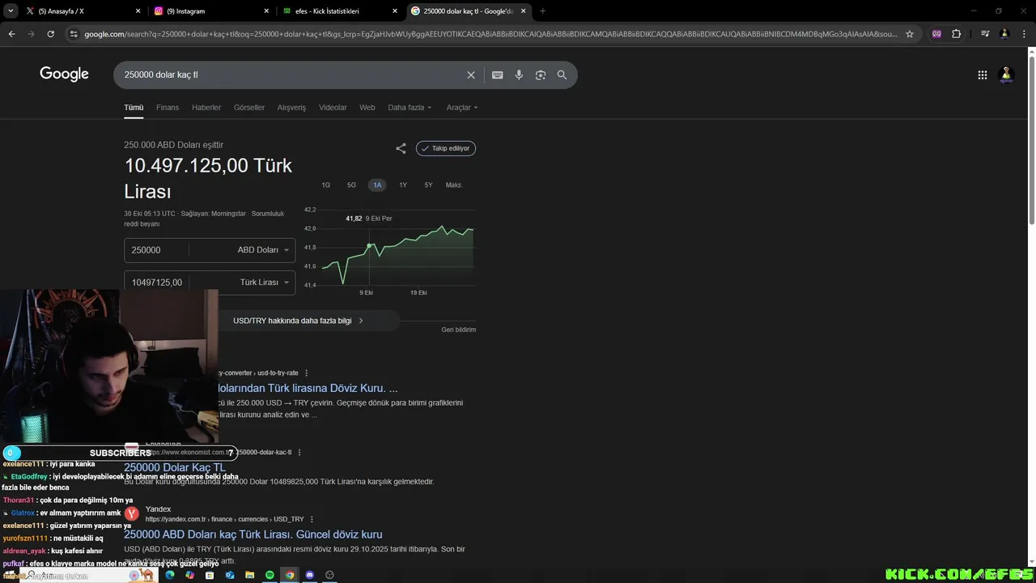Open Chrome profile avatar in toolbar
The width and height of the screenshot is (1036, 583).
click(x=1004, y=34)
